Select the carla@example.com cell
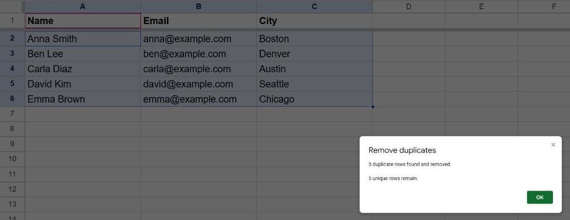This screenshot has width=570, height=220. tap(199, 69)
